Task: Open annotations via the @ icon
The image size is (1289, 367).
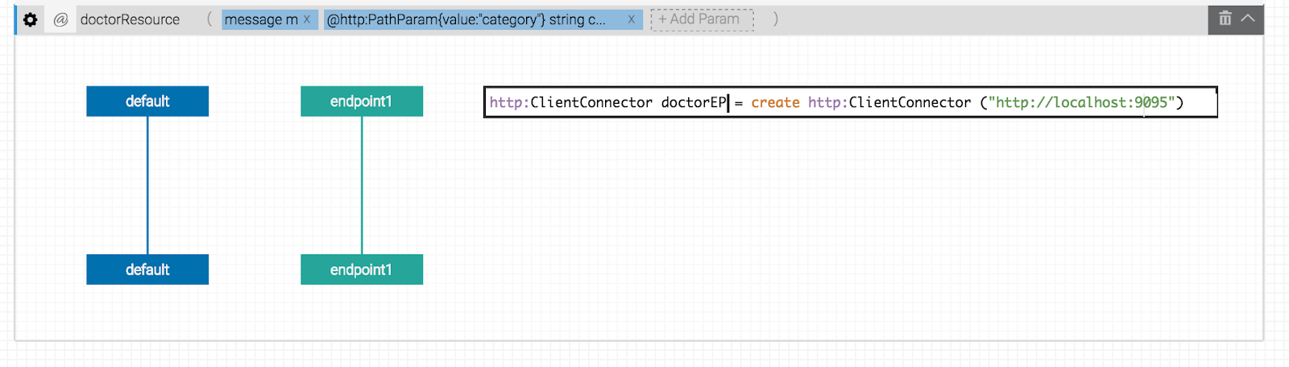Action: coord(60,19)
